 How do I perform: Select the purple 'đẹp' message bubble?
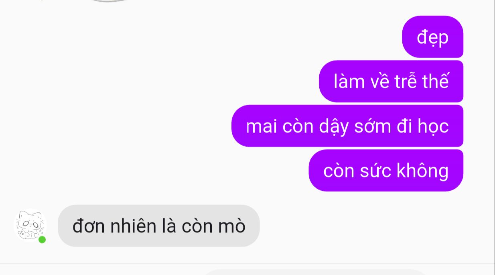pos(432,37)
